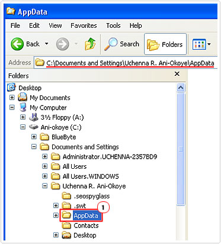This screenshot has height=244, width=221.
Task: Select .seospyglass folder icon
Action: [x=66, y=196]
